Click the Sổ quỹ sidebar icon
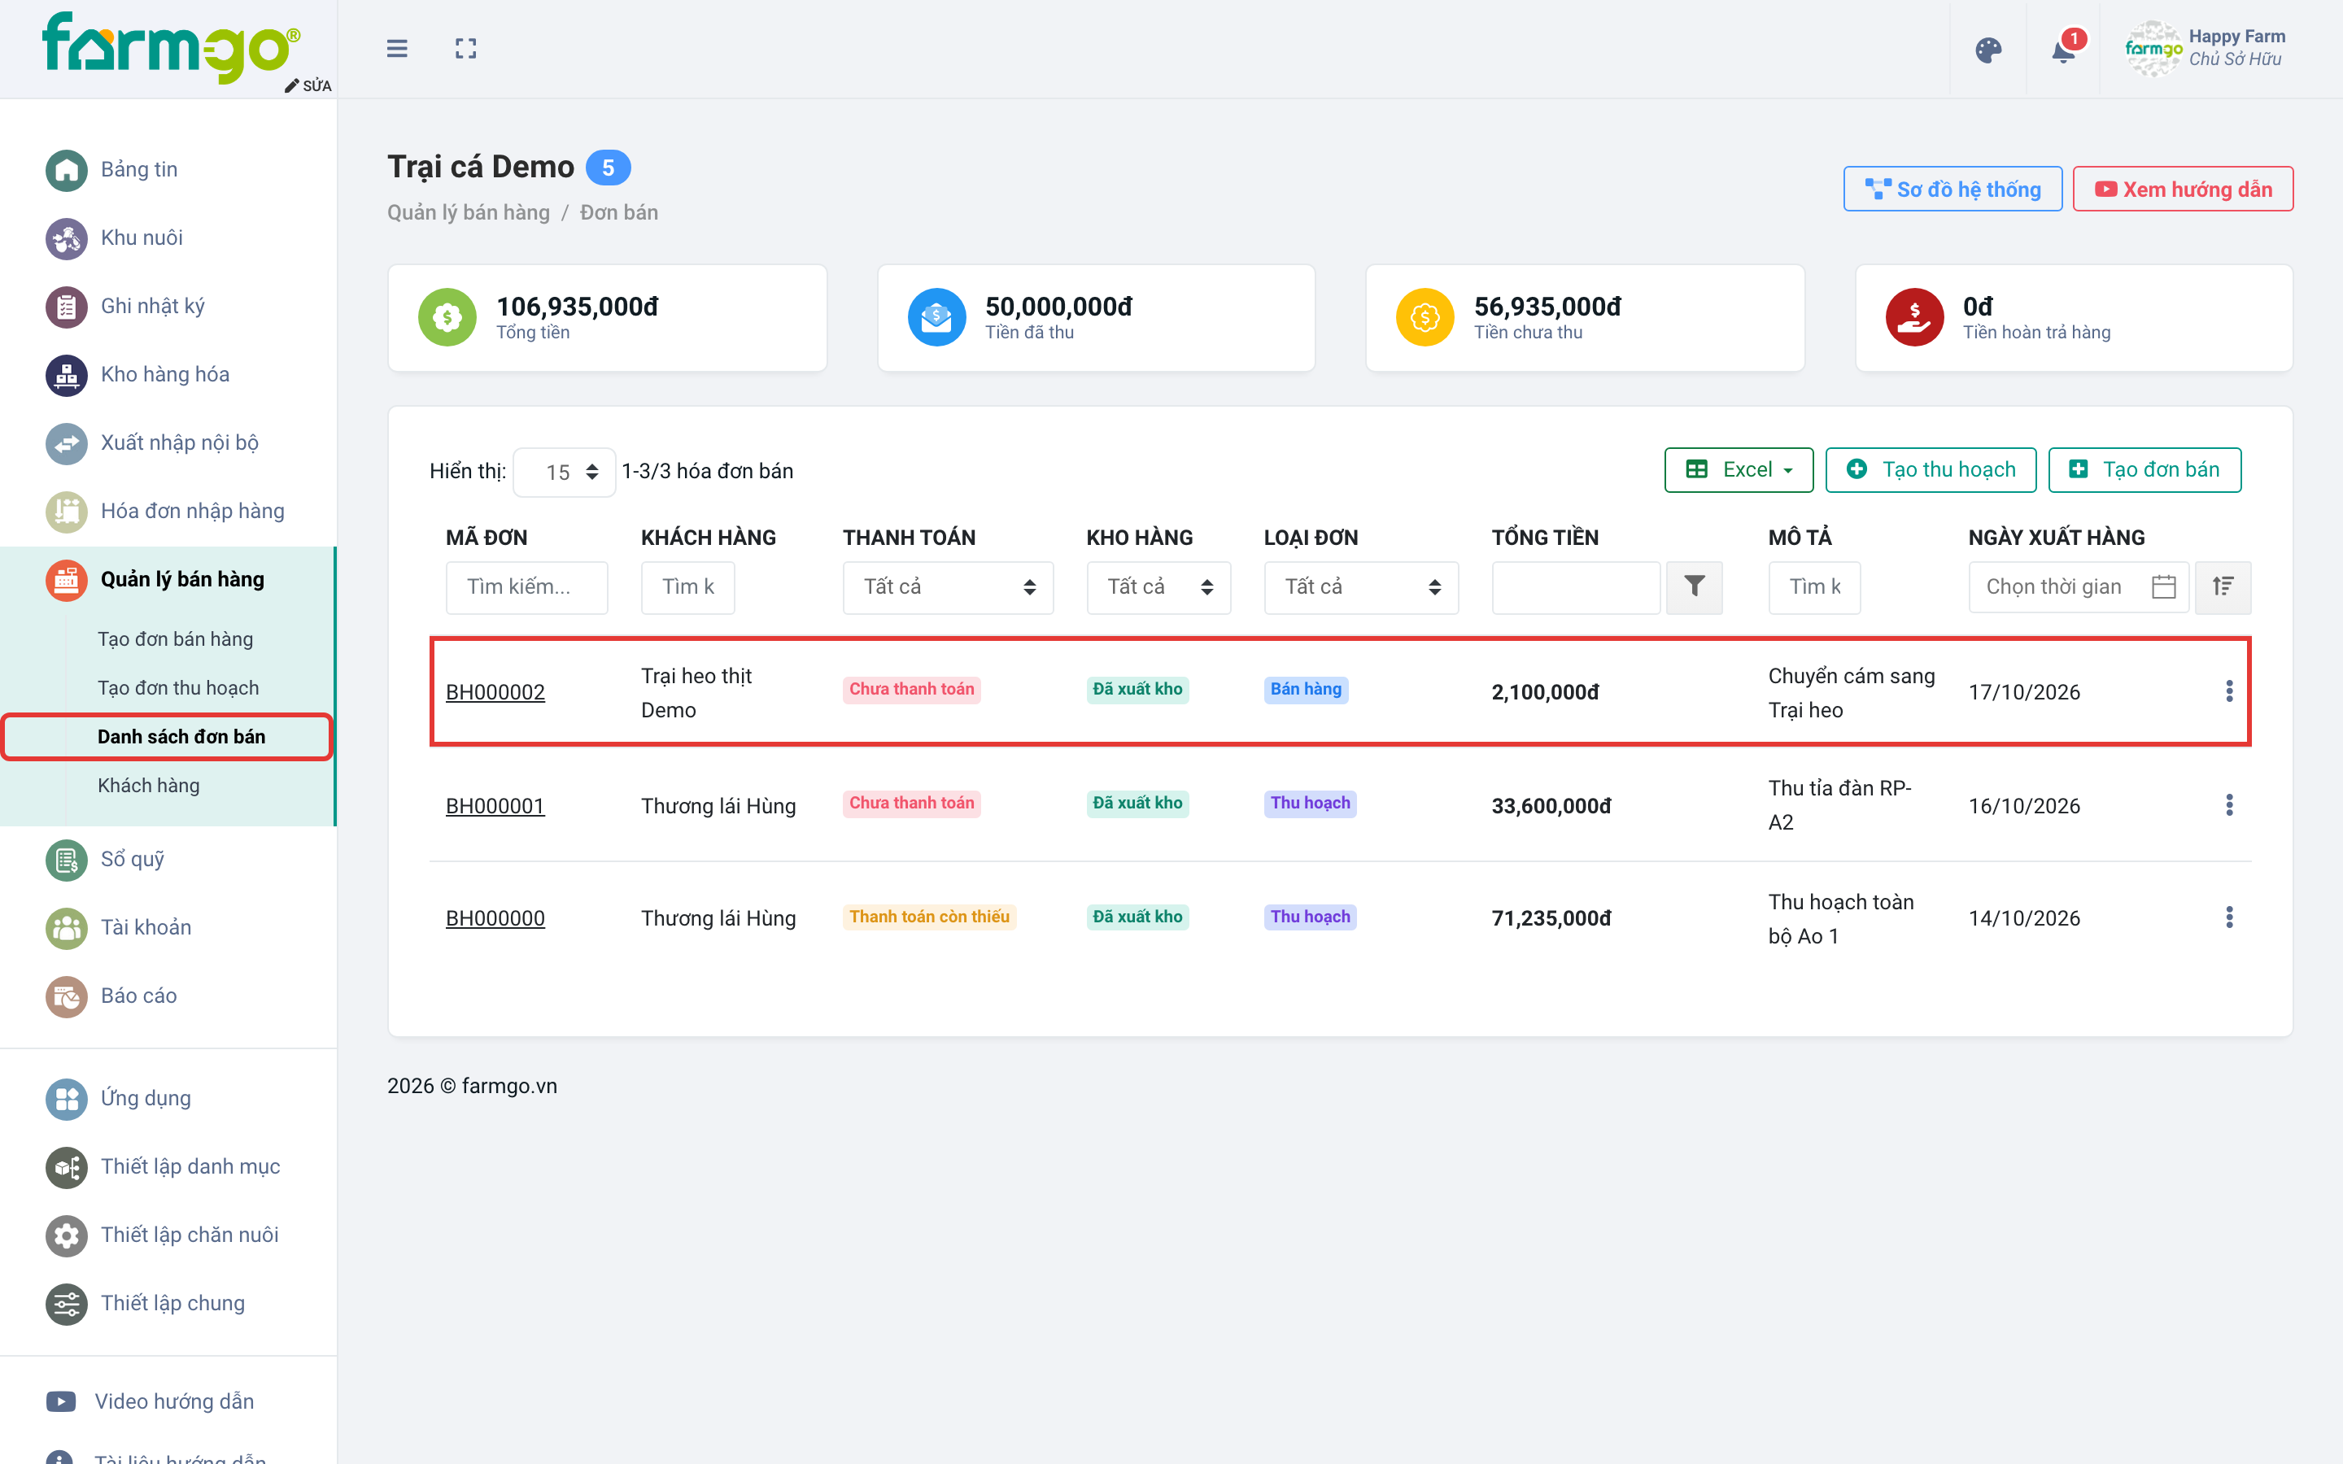 click(67, 860)
